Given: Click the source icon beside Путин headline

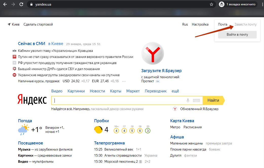Looking at the screenshot, I should click(x=14, y=57).
